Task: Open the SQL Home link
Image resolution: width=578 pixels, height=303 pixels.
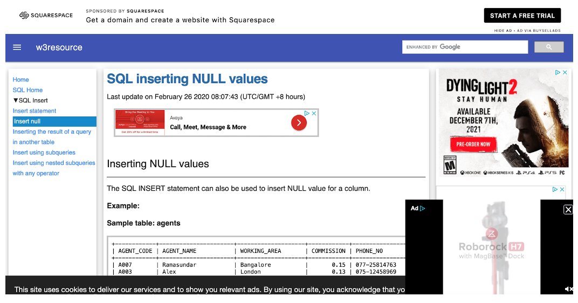Action: pos(27,90)
